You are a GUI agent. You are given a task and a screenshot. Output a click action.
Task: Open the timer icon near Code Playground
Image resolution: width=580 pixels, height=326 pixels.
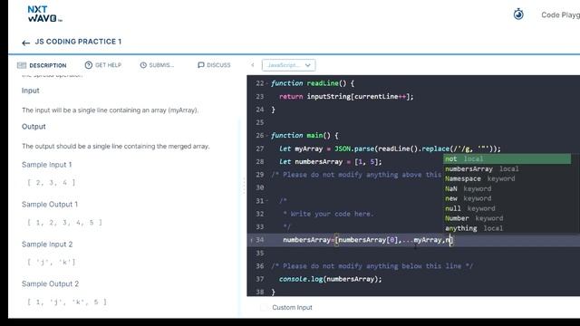(518, 14)
